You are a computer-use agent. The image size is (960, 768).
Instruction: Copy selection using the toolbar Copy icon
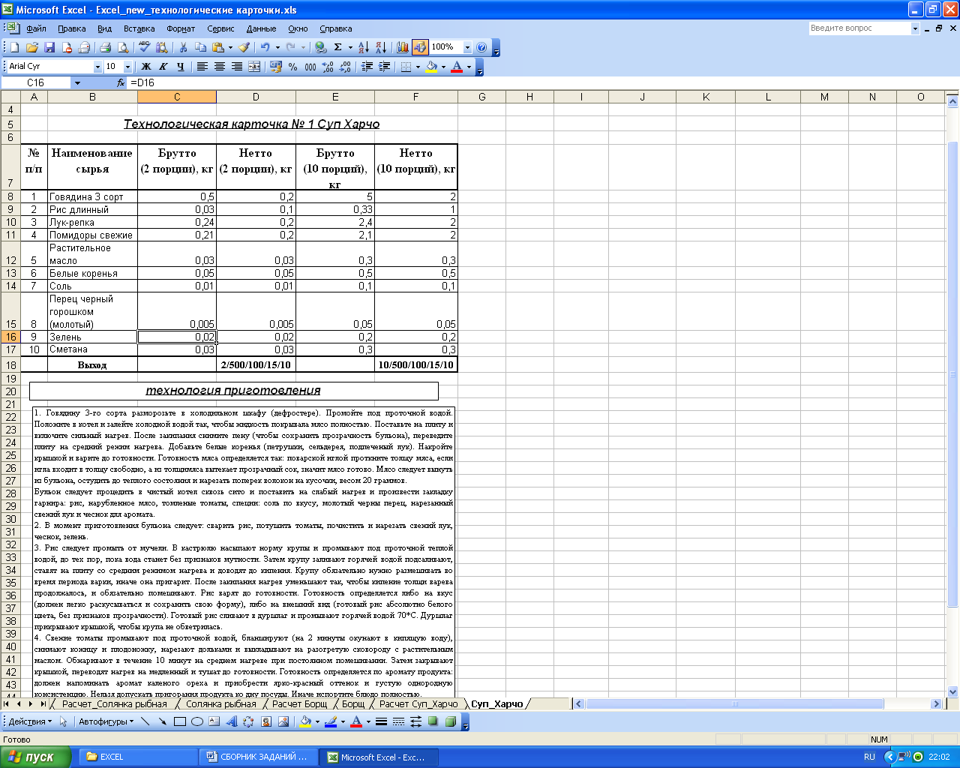coord(200,47)
